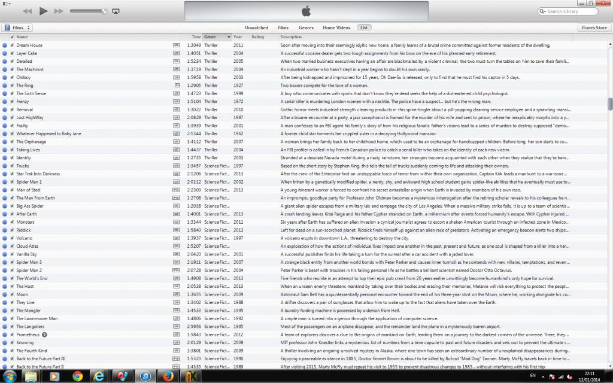This screenshot has height=383, width=613.
Task: Click the unwatched blue dot for They Live
Action: (x=5, y=302)
